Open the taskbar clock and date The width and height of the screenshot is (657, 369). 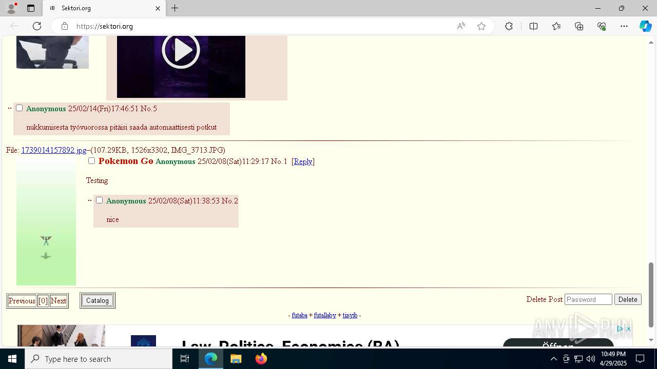[613, 359]
